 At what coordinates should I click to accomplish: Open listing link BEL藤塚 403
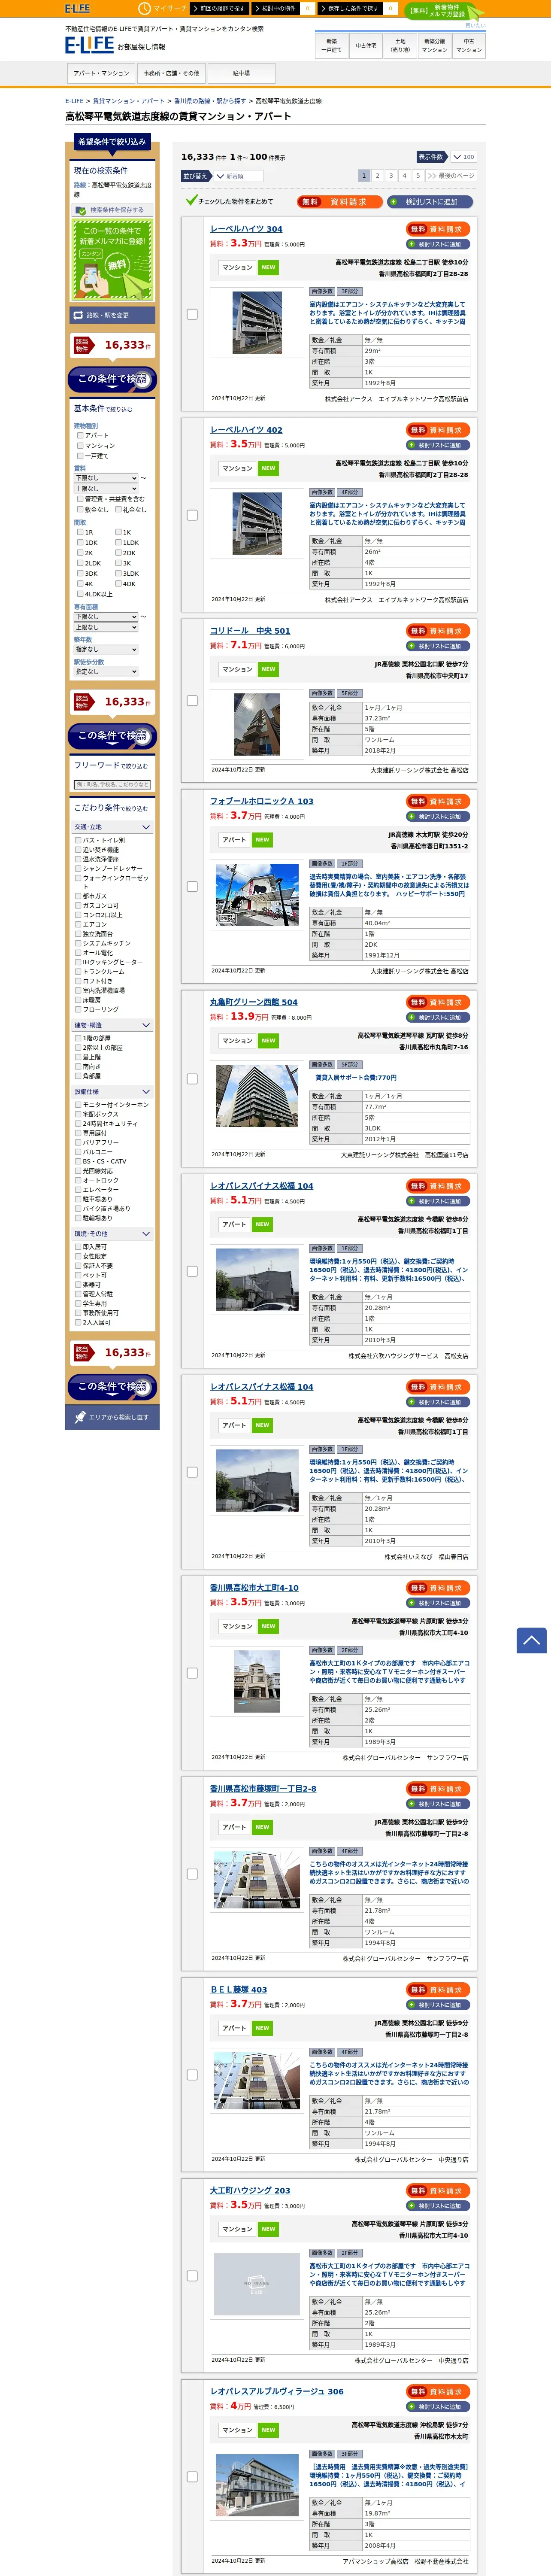[x=238, y=1990]
